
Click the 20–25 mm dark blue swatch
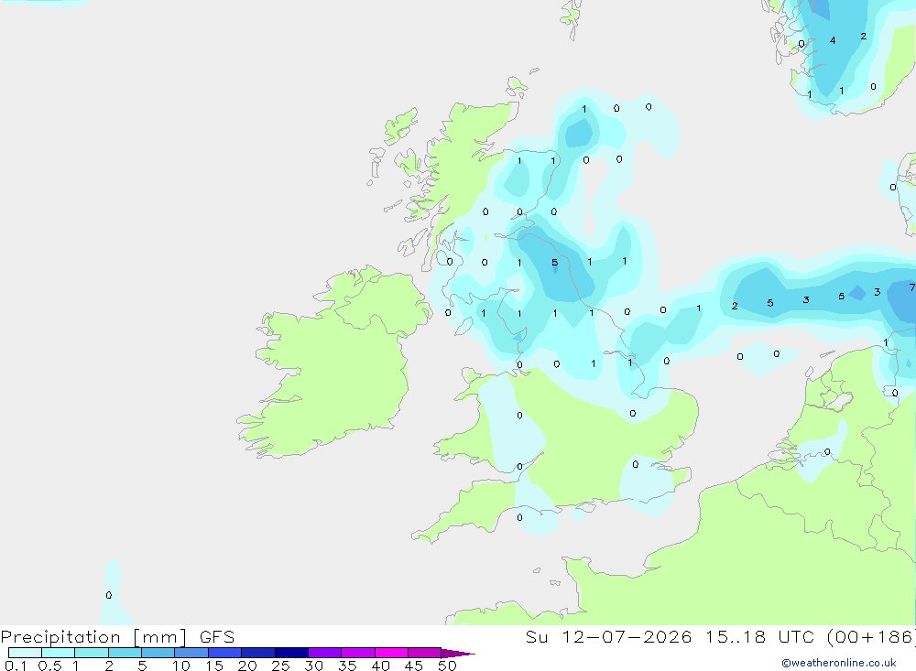[258, 653]
